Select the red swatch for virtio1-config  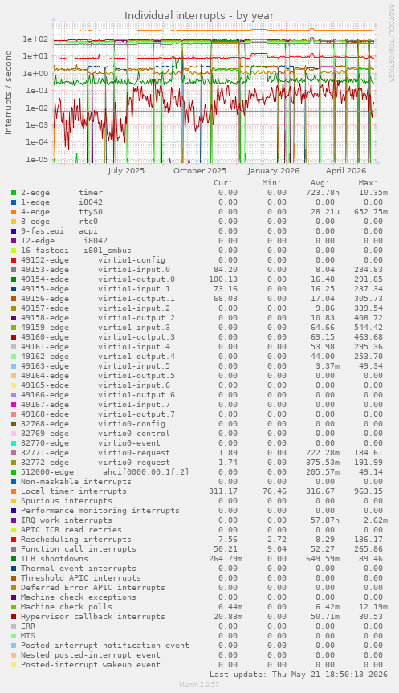(14, 260)
